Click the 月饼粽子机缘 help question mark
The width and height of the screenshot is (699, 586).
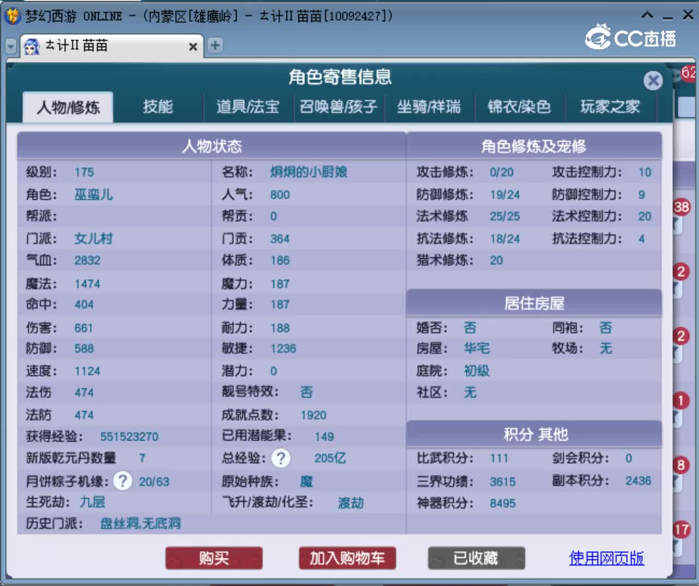(122, 481)
